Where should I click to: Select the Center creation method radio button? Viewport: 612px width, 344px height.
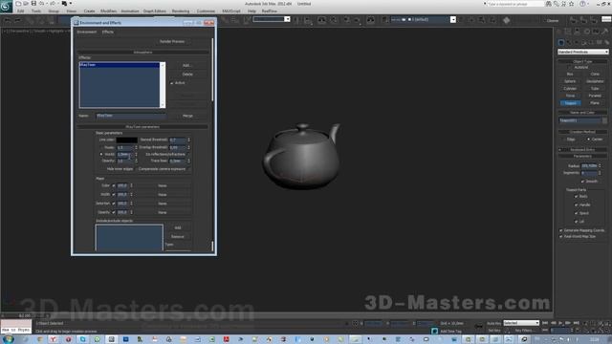[x=589, y=140]
